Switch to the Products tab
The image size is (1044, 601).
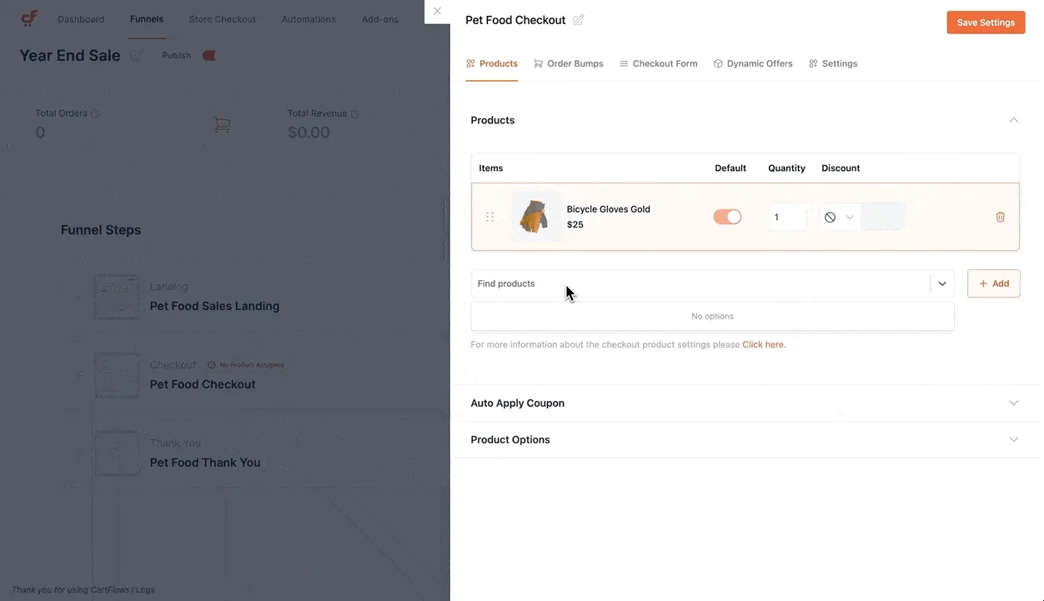492,63
